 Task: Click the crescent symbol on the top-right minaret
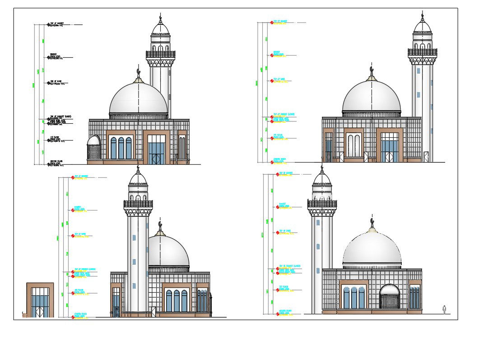pos(422,16)
